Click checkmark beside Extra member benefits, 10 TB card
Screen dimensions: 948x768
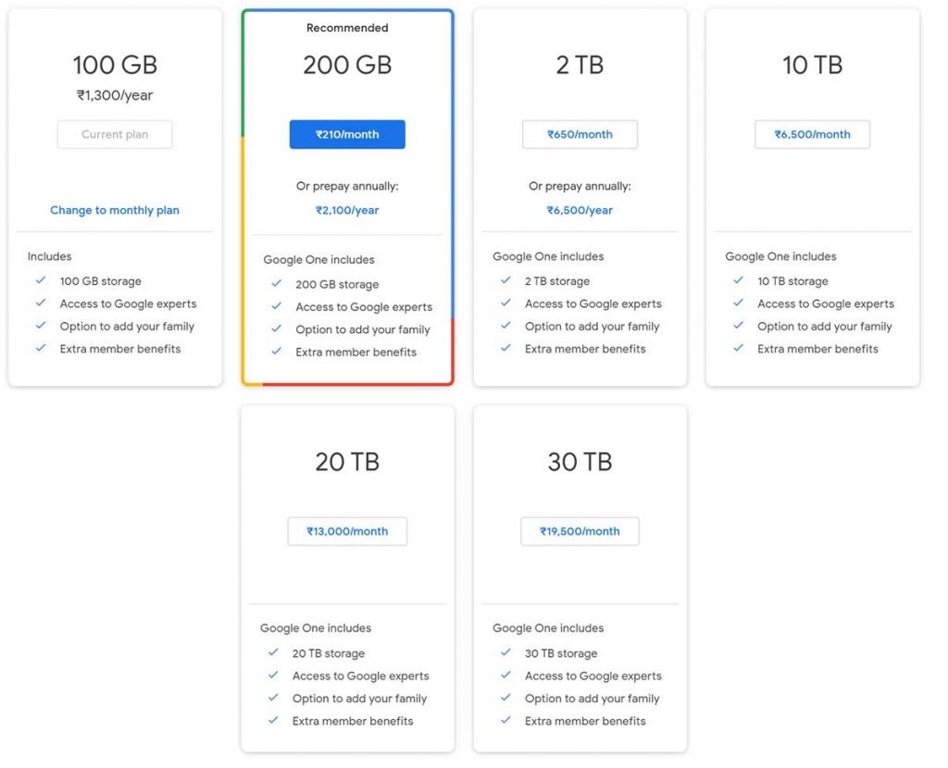tap(738, 348)
